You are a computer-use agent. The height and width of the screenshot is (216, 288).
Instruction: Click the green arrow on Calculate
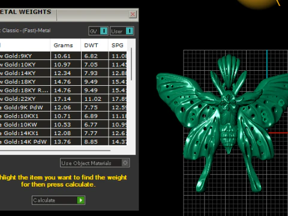80,200
